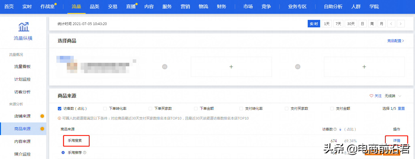The width and height of the screenshot is (415, 159).
Task: Open 服务 in the top navigation
Action: (167, 7)
